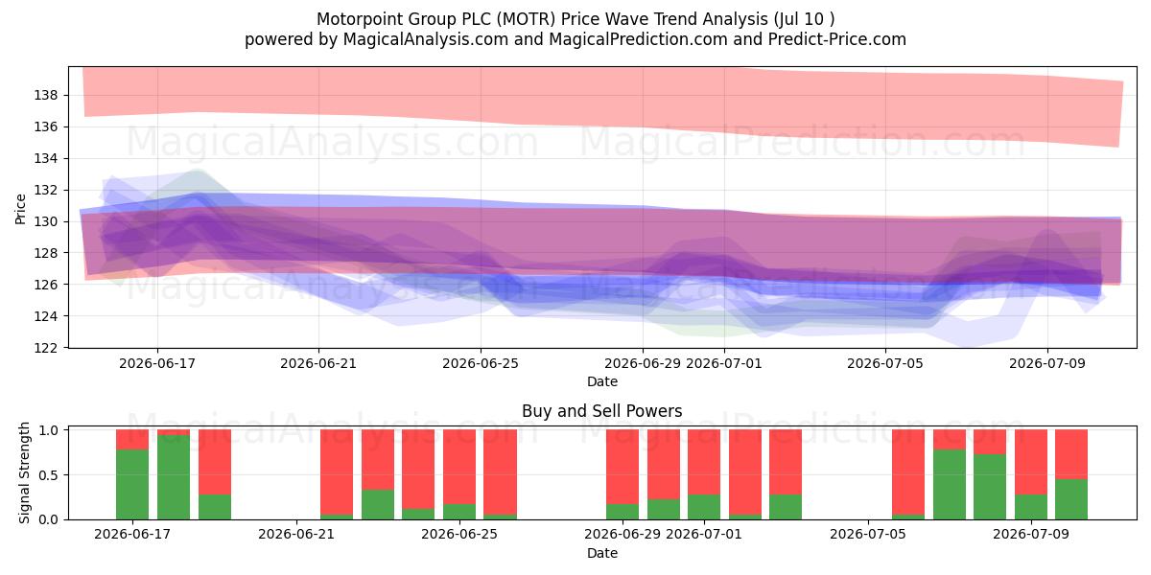Click the red sell bar for 2026-07-09
This screenshot has width=1151, height=575.
pos(1031,462)
